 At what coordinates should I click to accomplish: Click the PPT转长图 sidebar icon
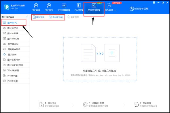(x=4, y=75)
